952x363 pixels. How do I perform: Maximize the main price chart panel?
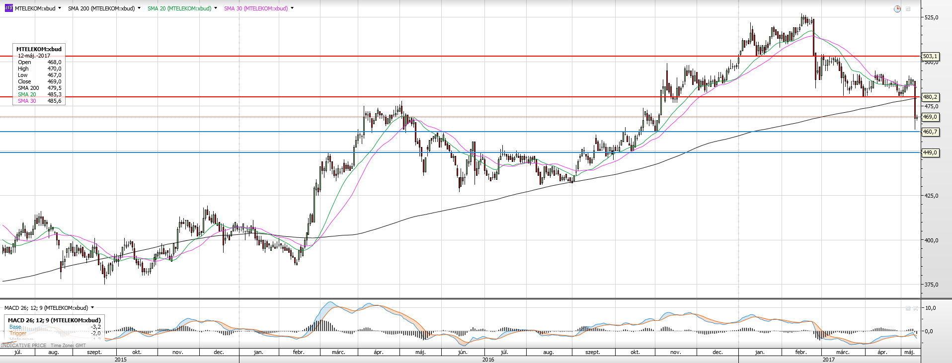tap(908, 9)
